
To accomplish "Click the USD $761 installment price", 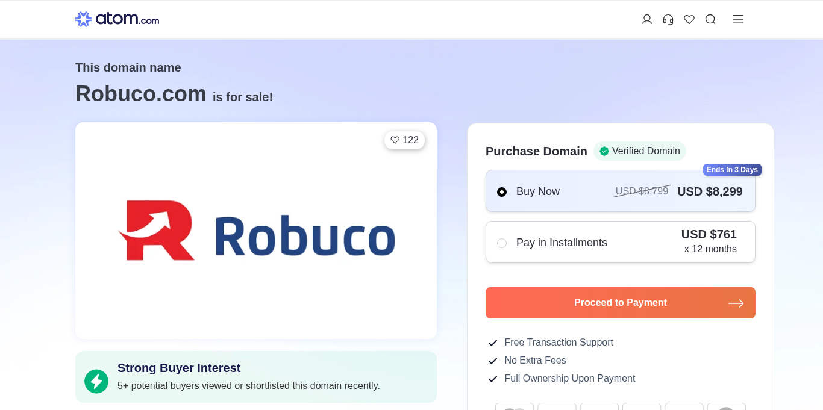I will pos(709,235).
